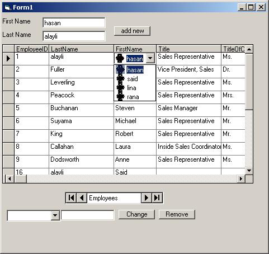Screen dimensions: 269x254
Task: Select 'rana' from the dropdown list
Action: coord(133,97)
